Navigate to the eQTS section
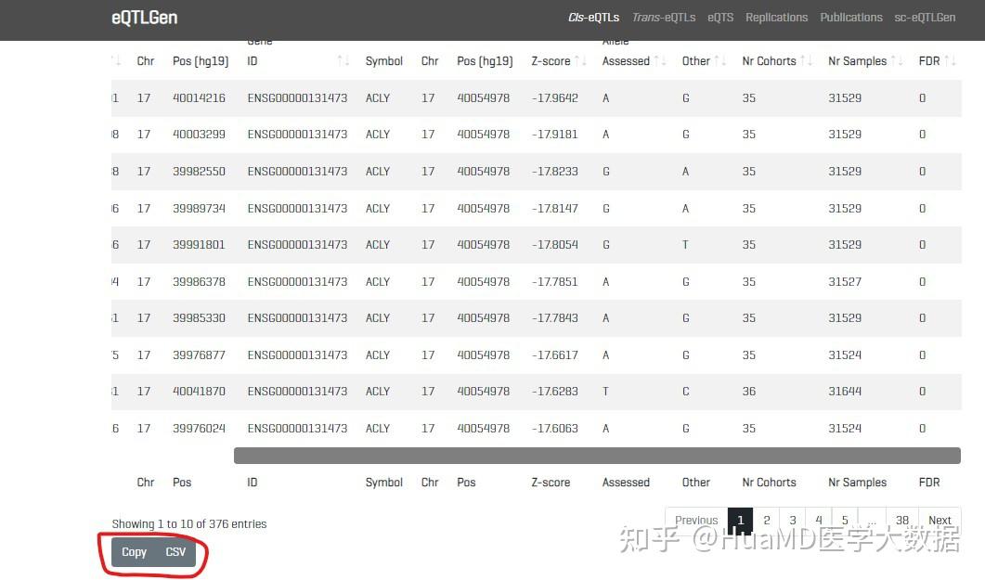 coord(719,17)
